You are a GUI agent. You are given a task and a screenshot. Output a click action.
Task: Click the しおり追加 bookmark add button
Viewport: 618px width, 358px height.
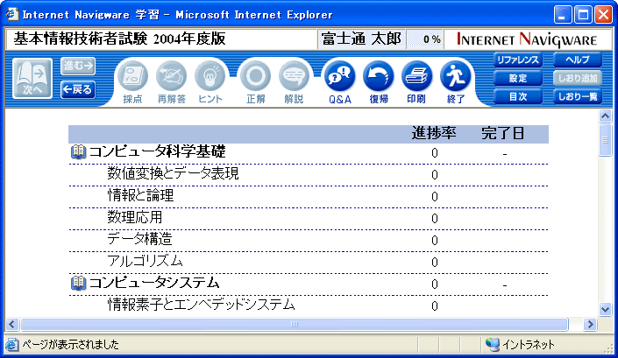(x=578, y=78)
